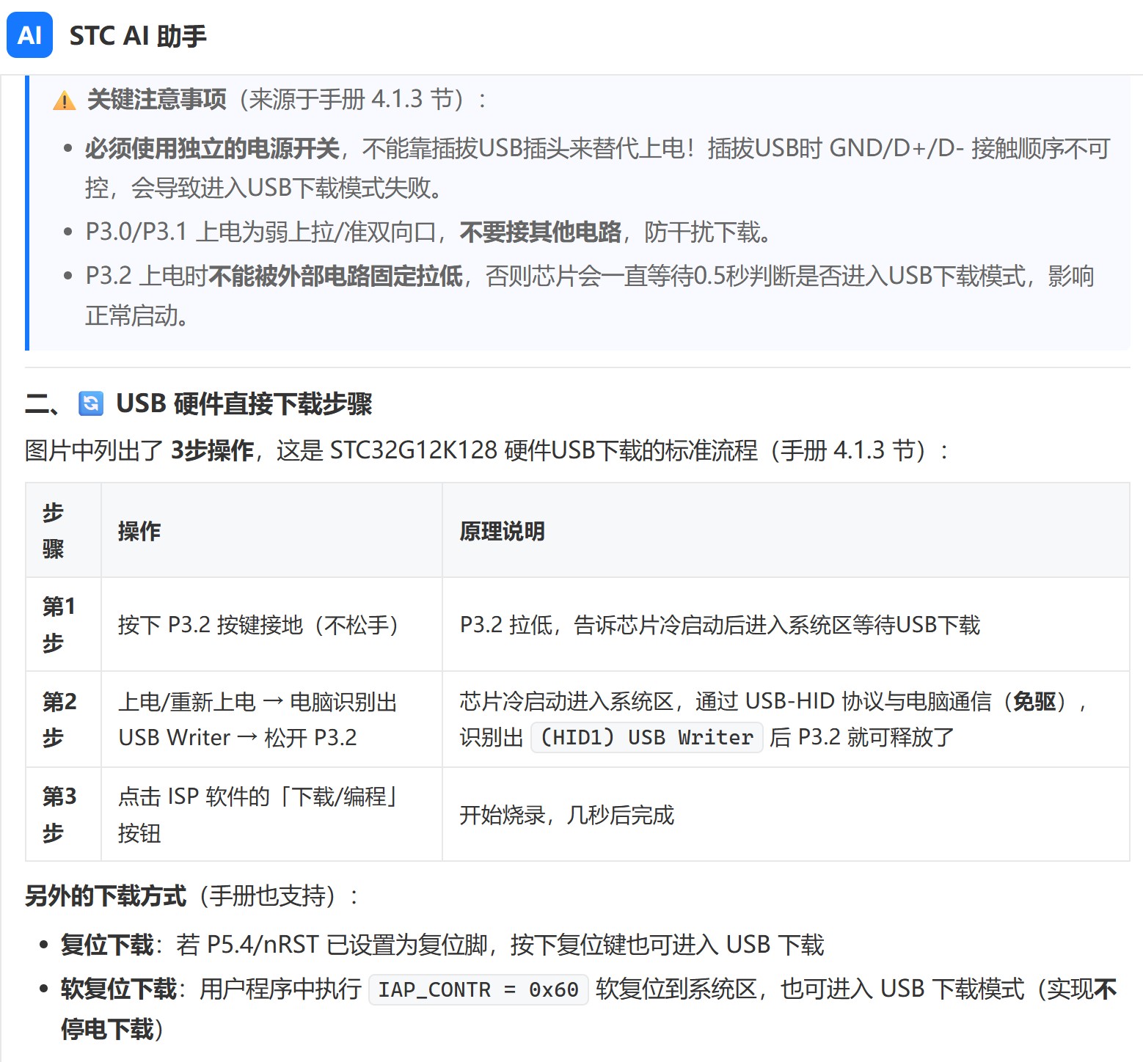Image resolution: width=1143 pixels, height=1062 pixels.
Task: Click the 第1步 table cell
Action: [x=63, y=624]
